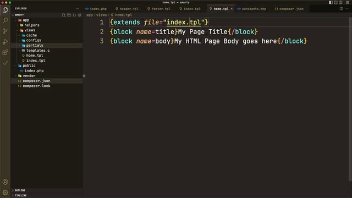Close the home.tpl tab
Viewport: 352px width, 198px height.
[x=232, y=9]
